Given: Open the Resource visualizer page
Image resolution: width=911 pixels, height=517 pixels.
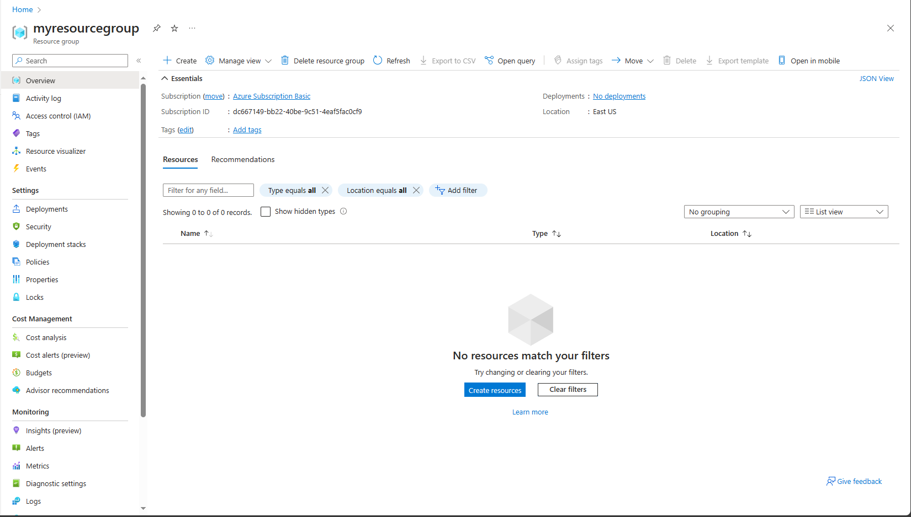Looking at the screenshot, I should (55, 151).
